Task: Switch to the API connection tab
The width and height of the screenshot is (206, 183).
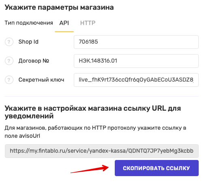Action: 64,23
